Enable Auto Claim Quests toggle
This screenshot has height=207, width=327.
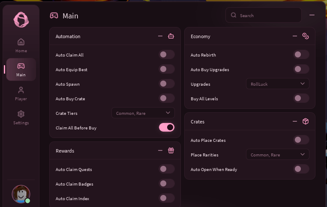pyautogui.click(x=167, y=169)
